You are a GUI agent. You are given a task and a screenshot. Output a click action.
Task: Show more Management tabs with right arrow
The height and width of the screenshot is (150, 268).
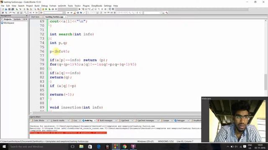click(26, 19)
